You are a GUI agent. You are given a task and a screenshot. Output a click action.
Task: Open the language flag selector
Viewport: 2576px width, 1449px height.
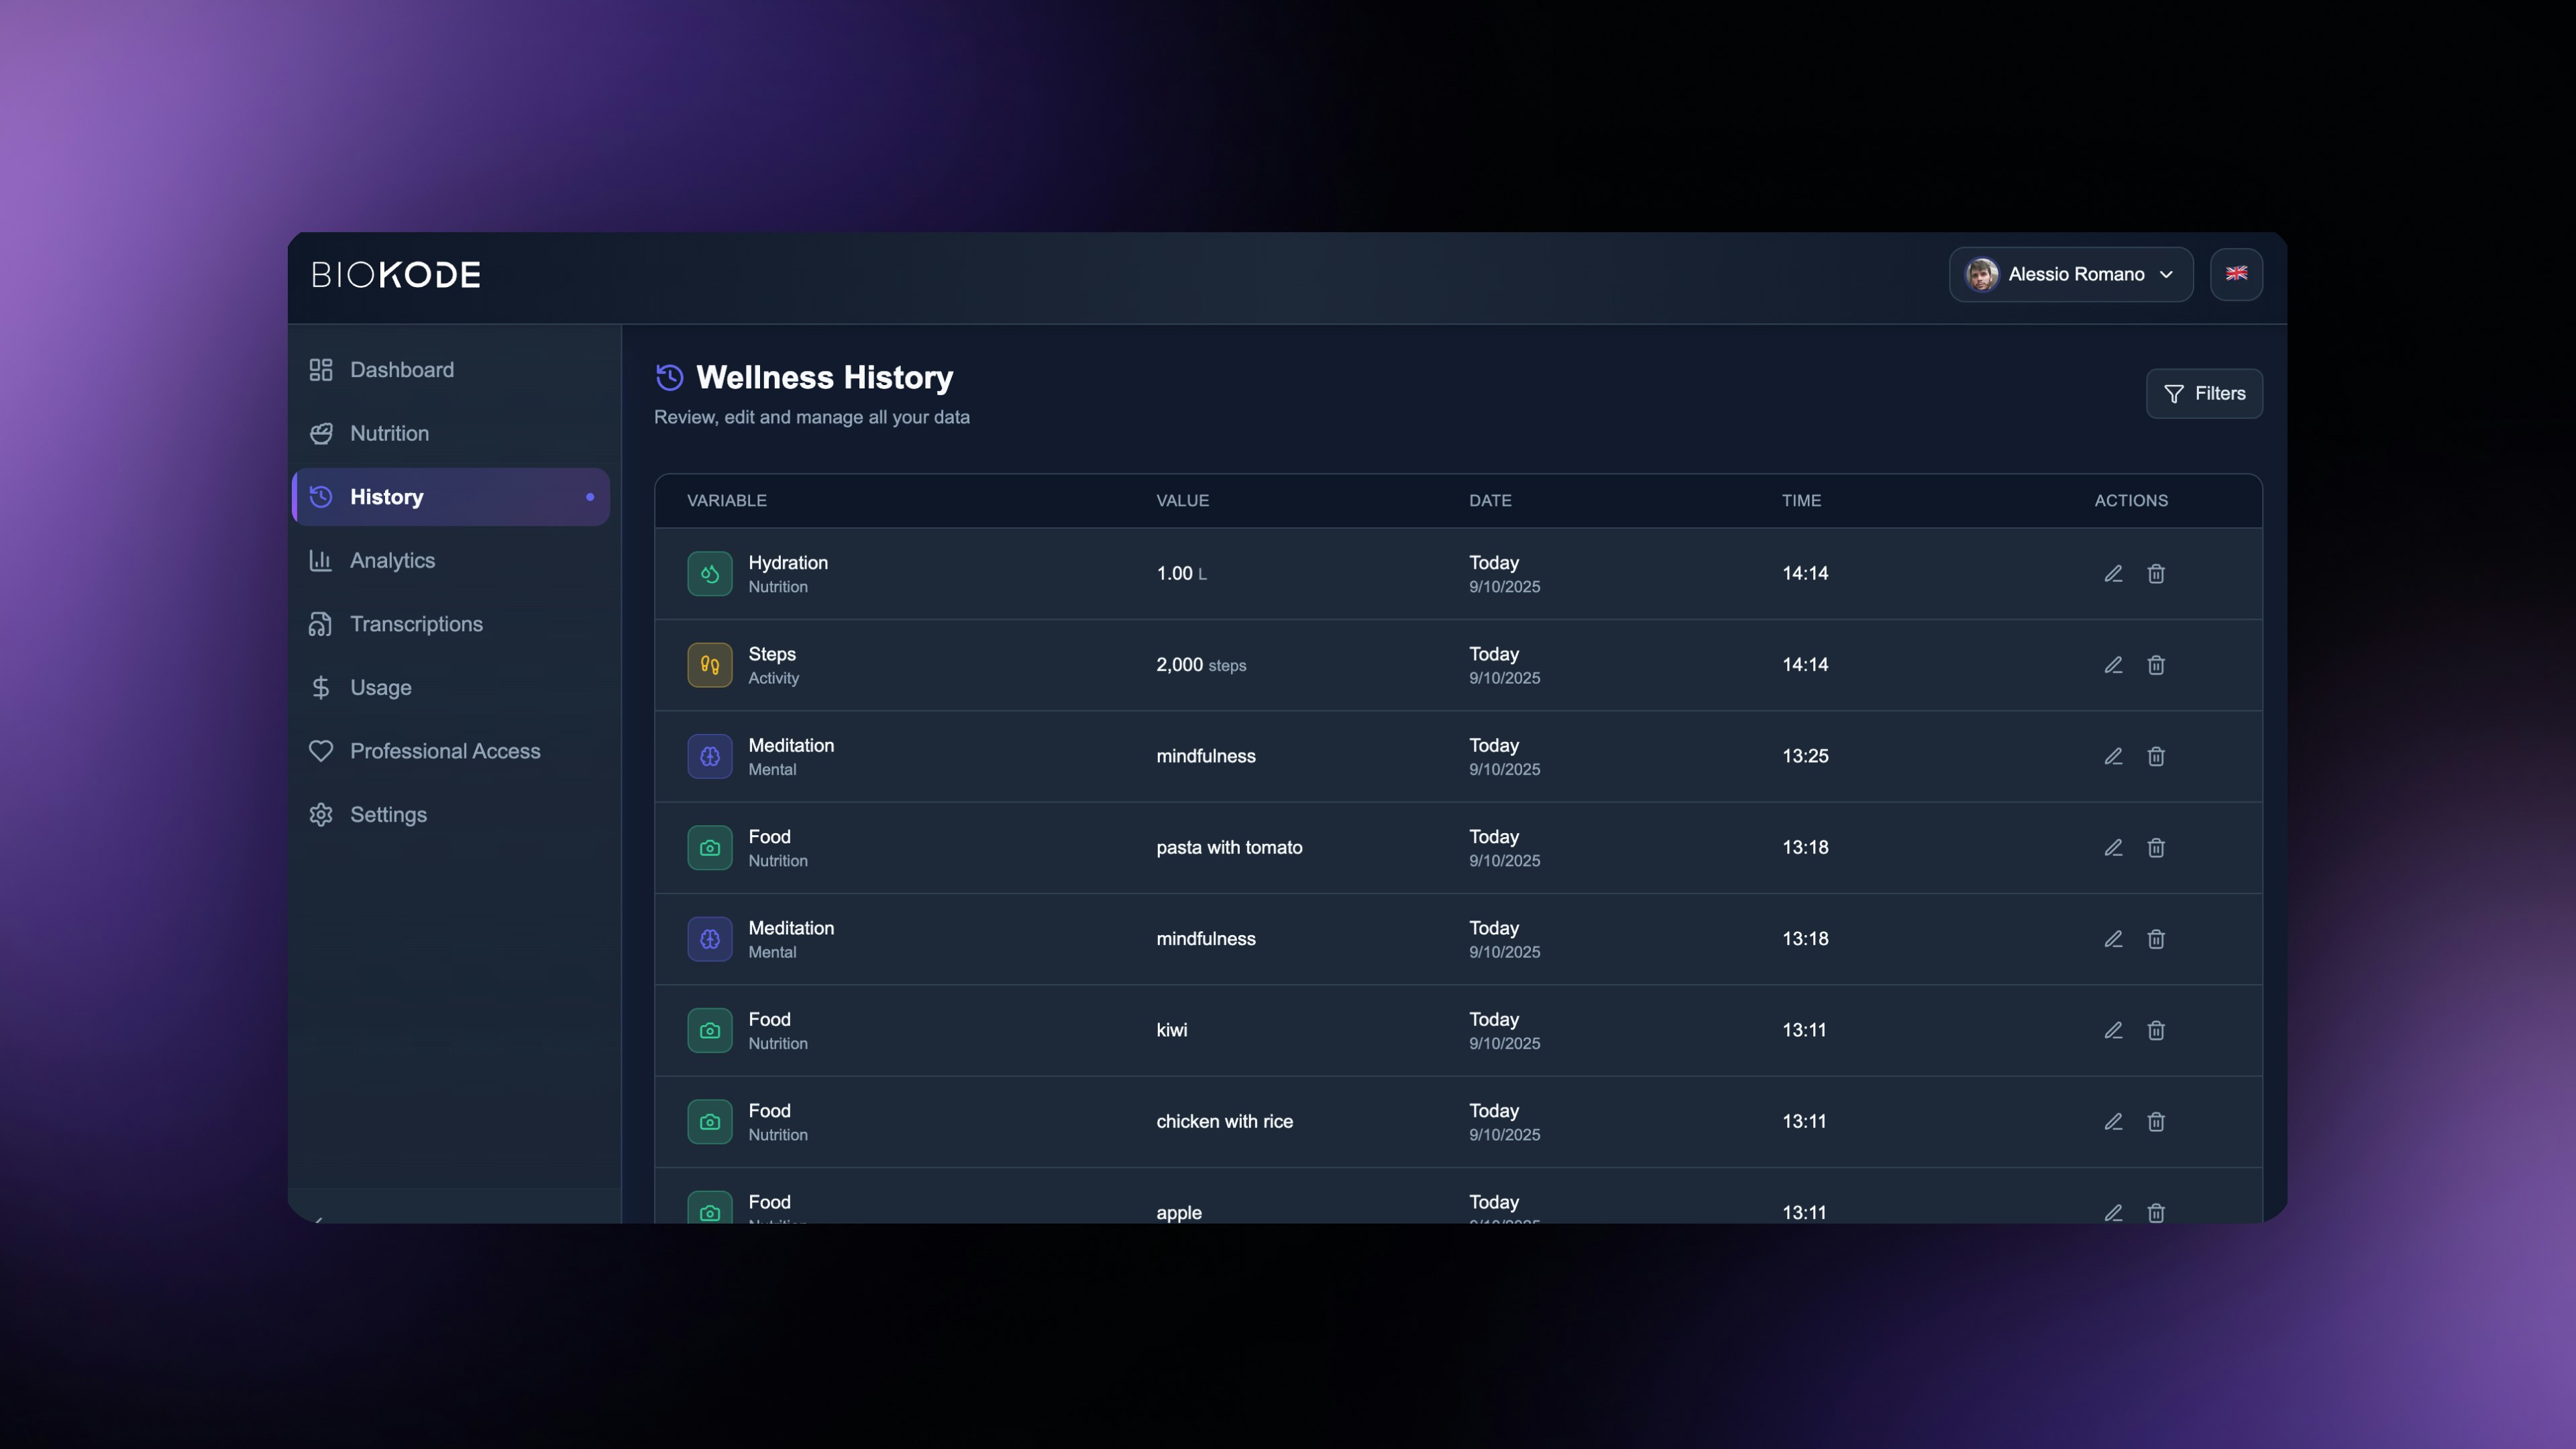point(2236,274)
